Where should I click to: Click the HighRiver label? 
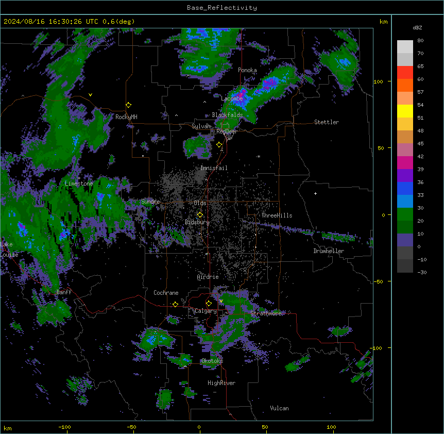(x=221, y=383)
